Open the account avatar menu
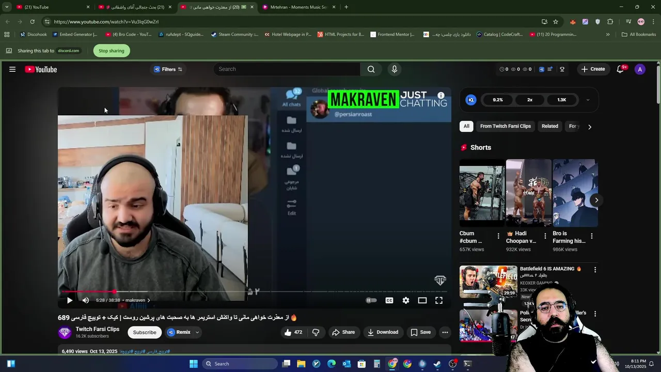The image size is (661, 372). click(640, 69)
